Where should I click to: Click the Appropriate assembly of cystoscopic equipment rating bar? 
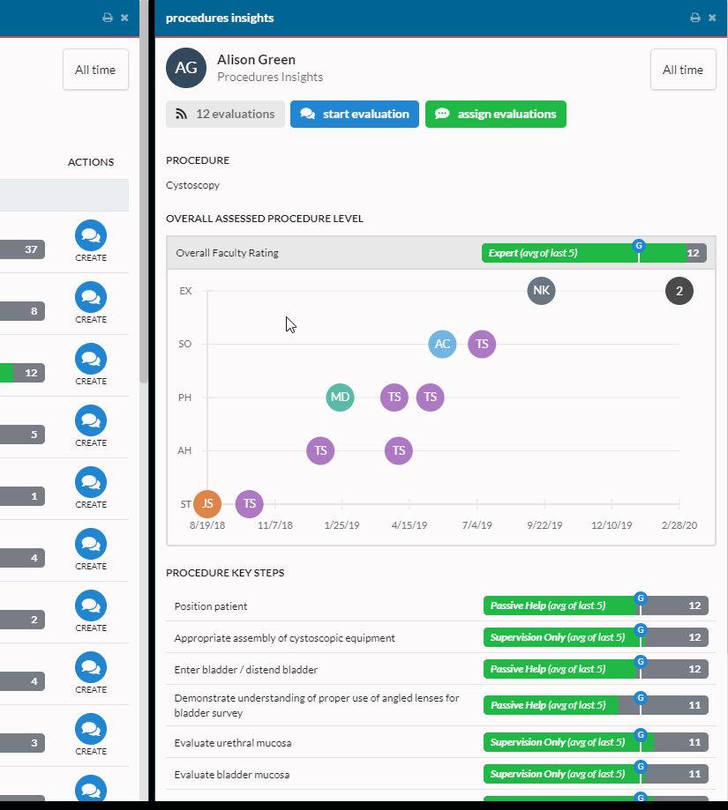[596, 637]
